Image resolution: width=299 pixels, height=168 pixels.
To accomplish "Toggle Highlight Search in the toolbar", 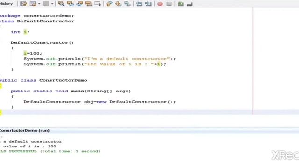I will pyautogui.click(x=89, y=4).
